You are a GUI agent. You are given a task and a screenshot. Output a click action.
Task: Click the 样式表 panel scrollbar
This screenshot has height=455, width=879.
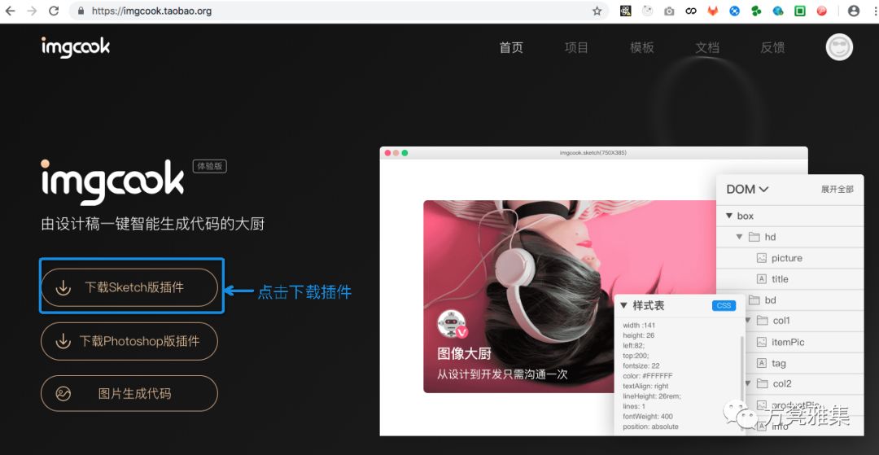pos(742,383)
